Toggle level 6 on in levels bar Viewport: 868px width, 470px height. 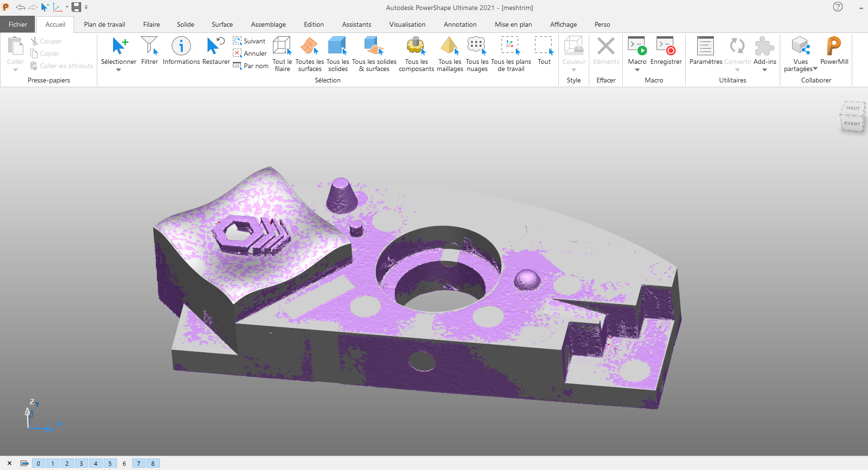[124, 463]
